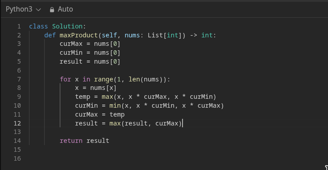
Task: Click 'curMin' at start of line 10
Action: pos(87,105)
